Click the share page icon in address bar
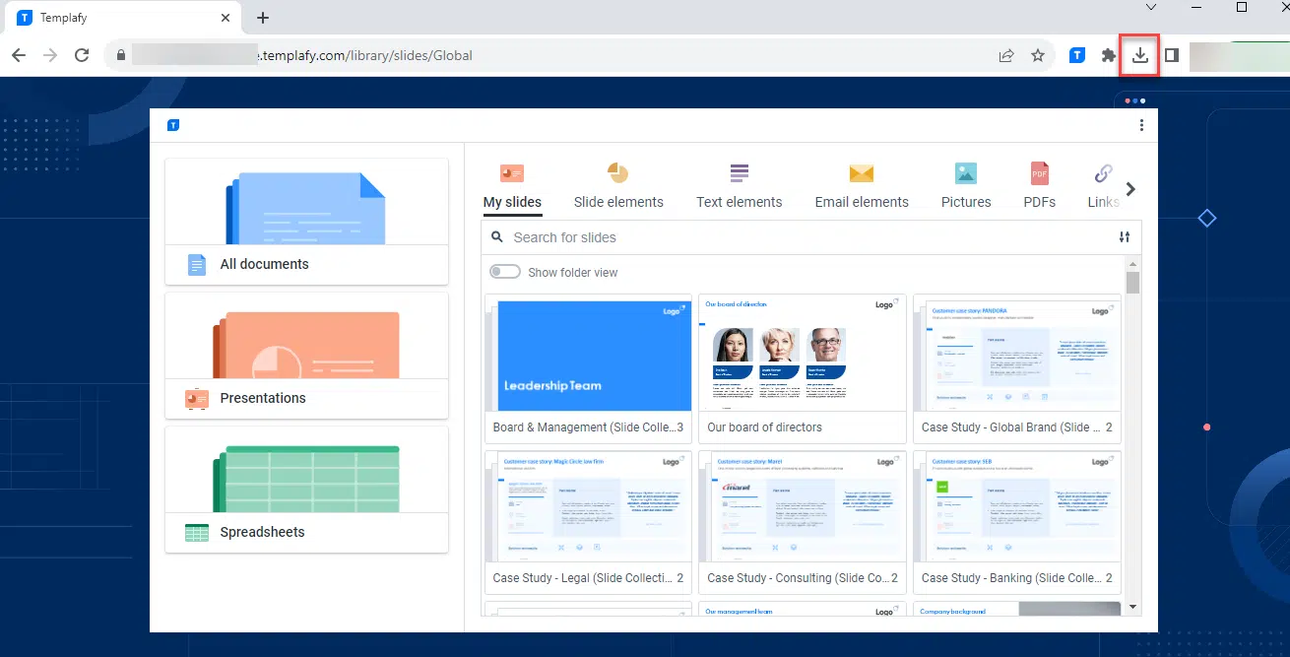This screenshot has height=657, width=1290. (1006, 55)
